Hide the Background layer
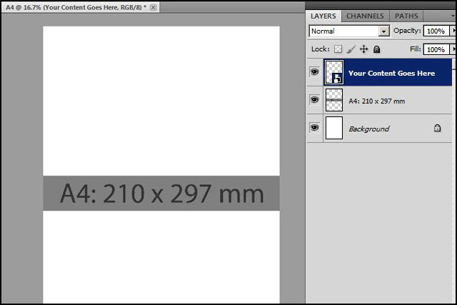 pyautogui.click(x=314, y=128)
